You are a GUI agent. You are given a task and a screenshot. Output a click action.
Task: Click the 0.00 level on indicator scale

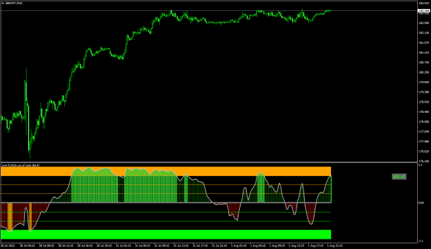421,203
